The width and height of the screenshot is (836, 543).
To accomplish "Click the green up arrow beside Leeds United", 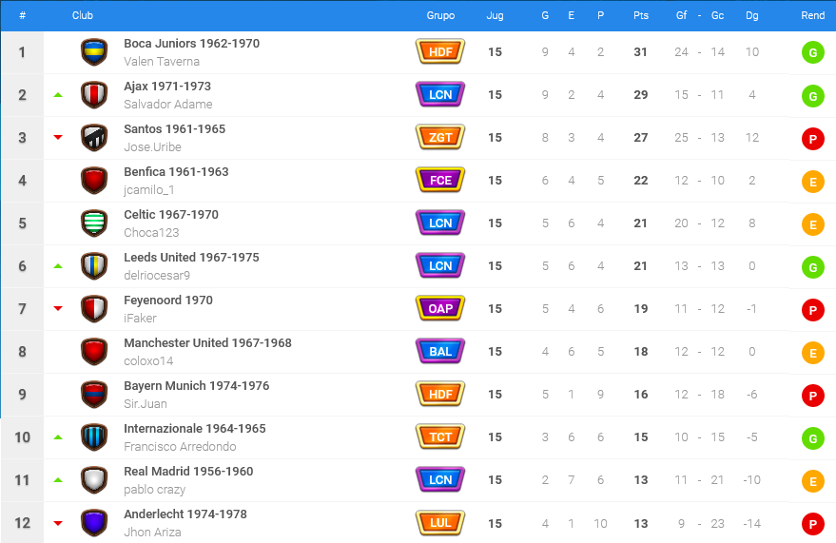I will (58, 266).
